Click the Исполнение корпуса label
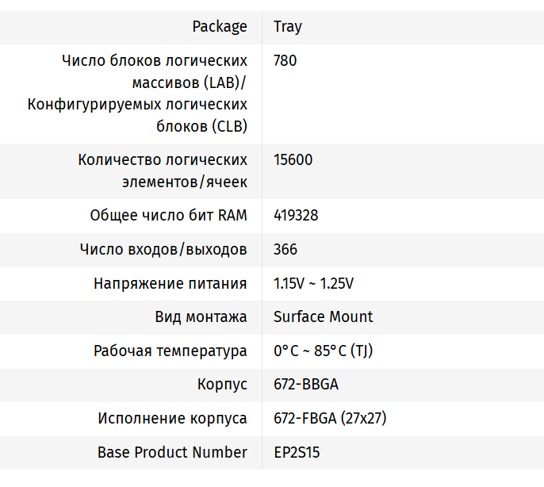 click(x=172, y=419)
